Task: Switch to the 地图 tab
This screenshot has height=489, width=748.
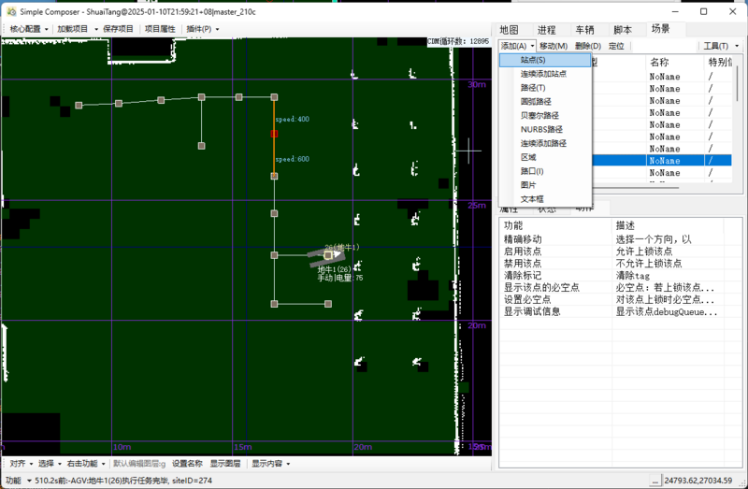Action: click(509, 30)
